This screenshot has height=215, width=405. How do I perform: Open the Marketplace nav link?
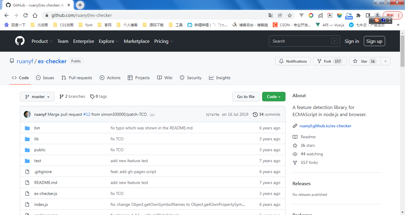point(137,41)
